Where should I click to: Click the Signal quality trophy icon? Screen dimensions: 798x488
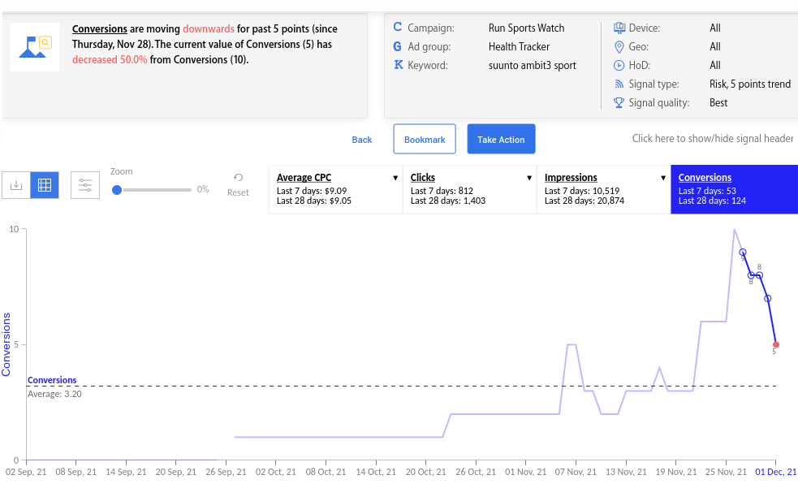(x=619, y=102)
